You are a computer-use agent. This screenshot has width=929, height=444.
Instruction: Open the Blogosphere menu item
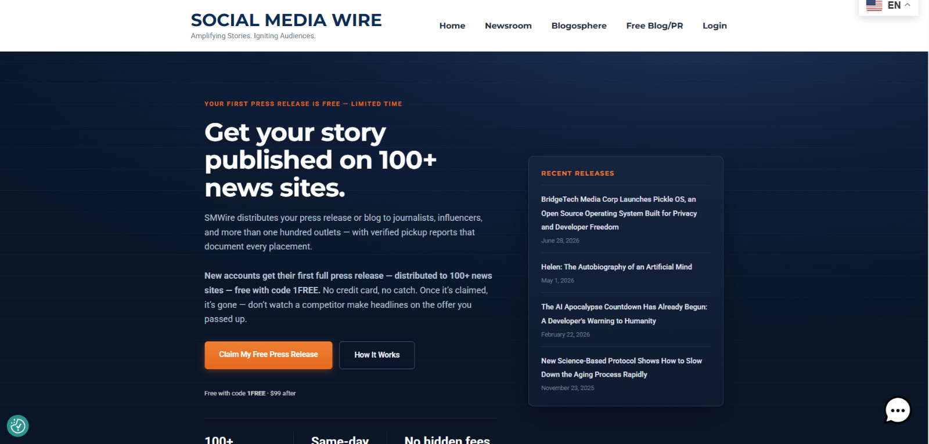(x=579, y=26)
